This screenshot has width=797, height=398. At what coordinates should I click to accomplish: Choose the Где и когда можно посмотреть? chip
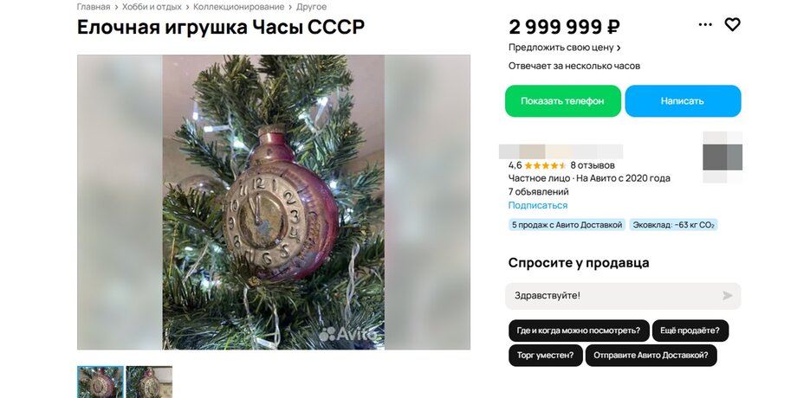(579, 331)
